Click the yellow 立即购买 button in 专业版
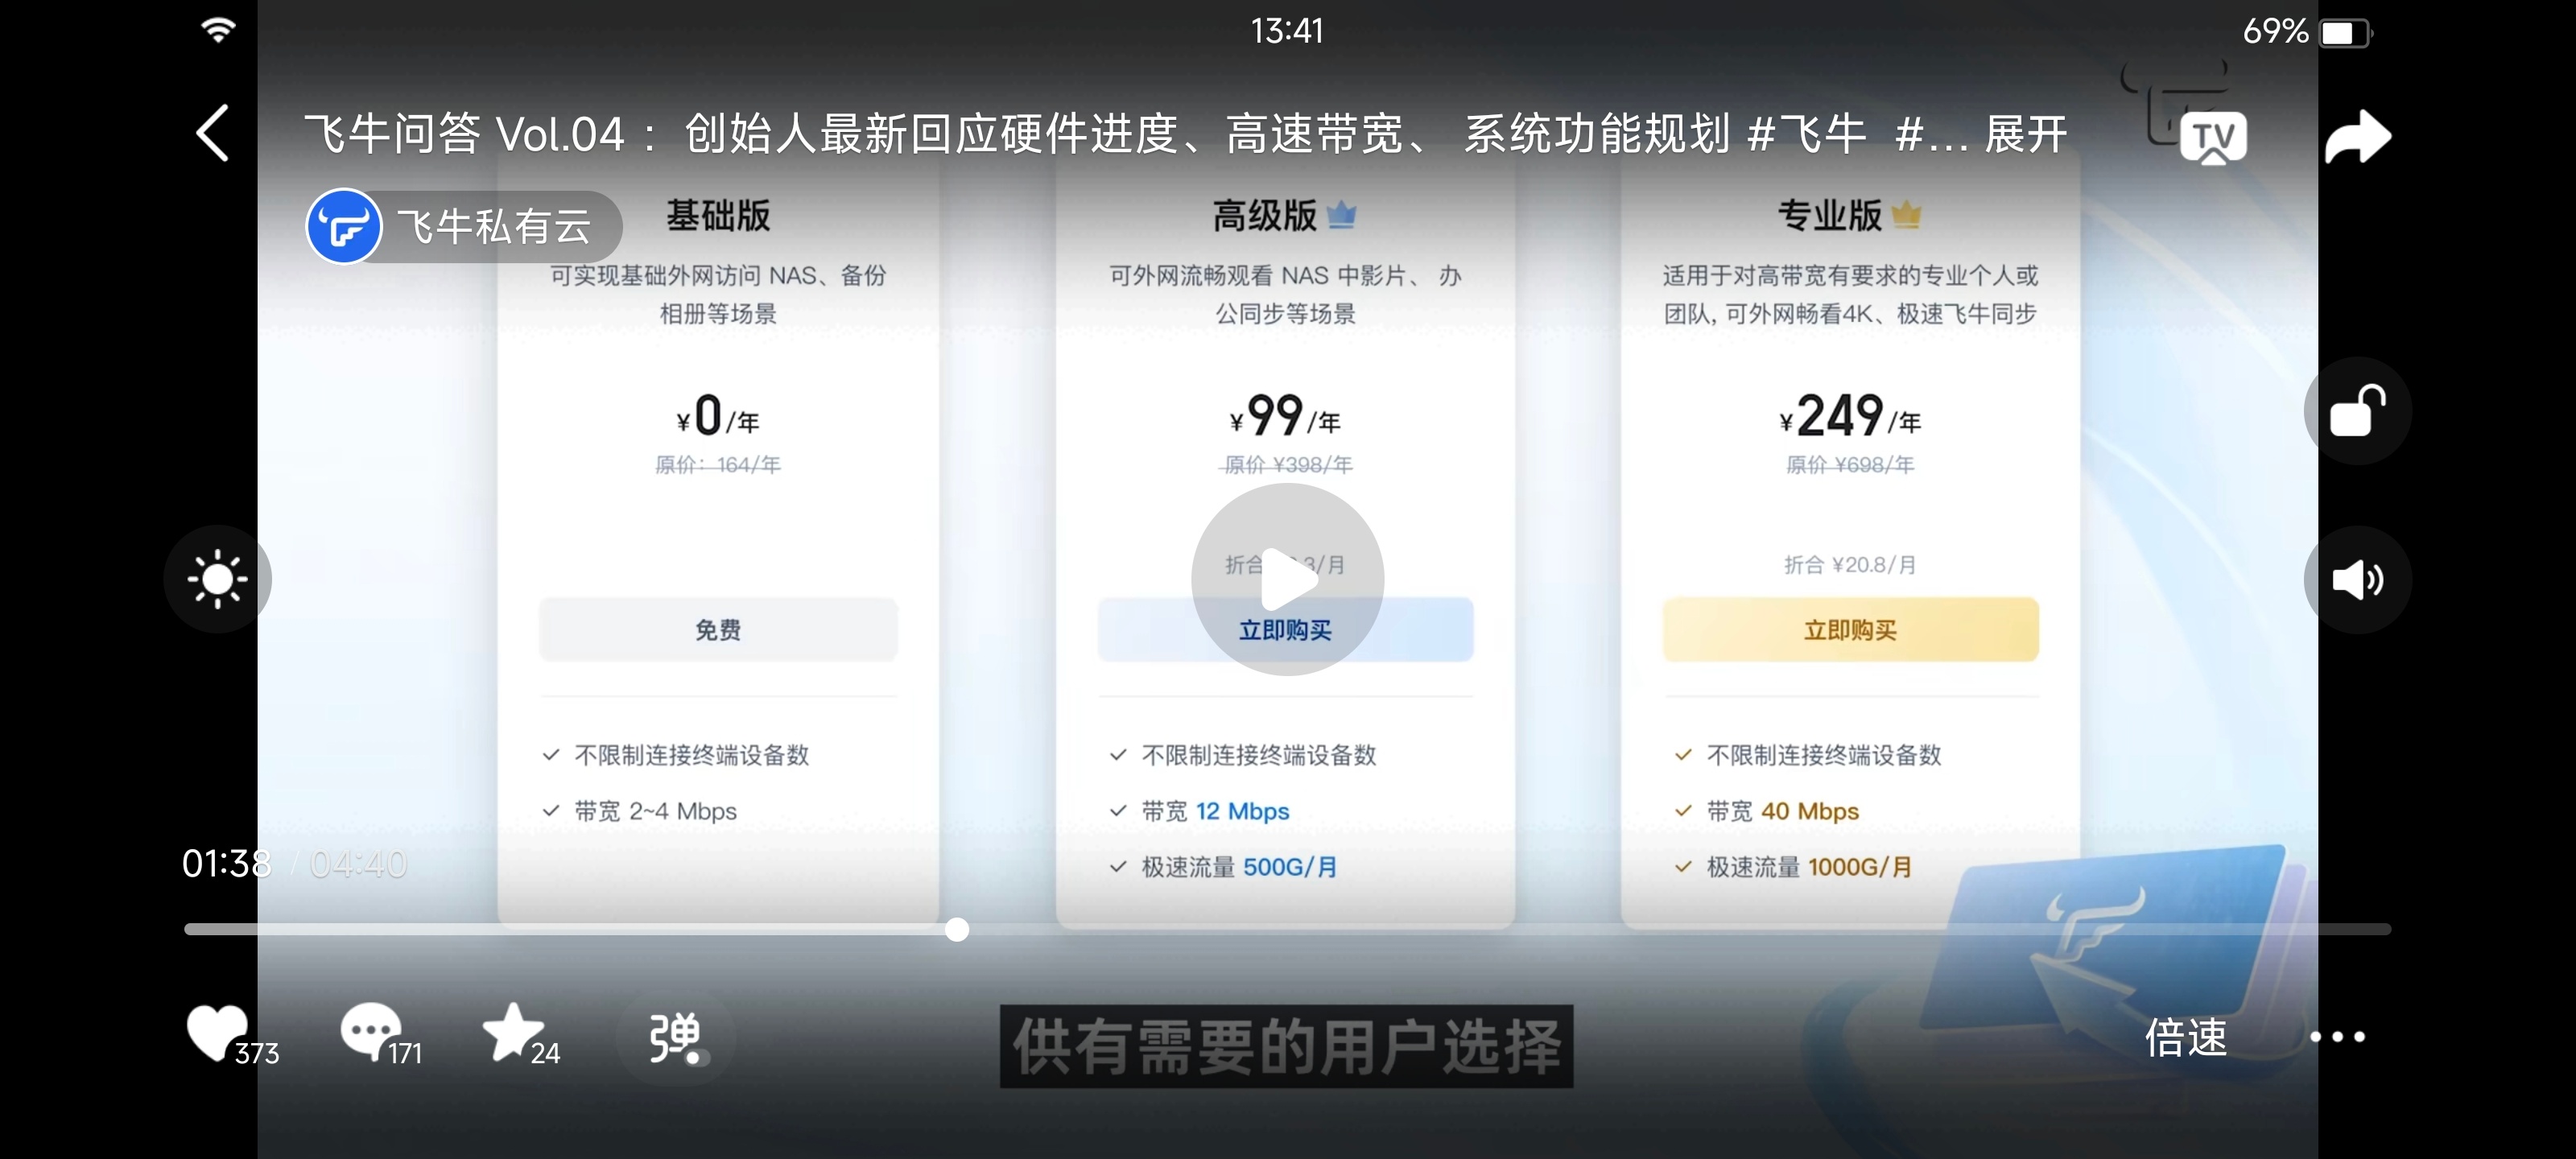The height and width of the screenshot is (1159, 2576). click(x=1850, y=630)
